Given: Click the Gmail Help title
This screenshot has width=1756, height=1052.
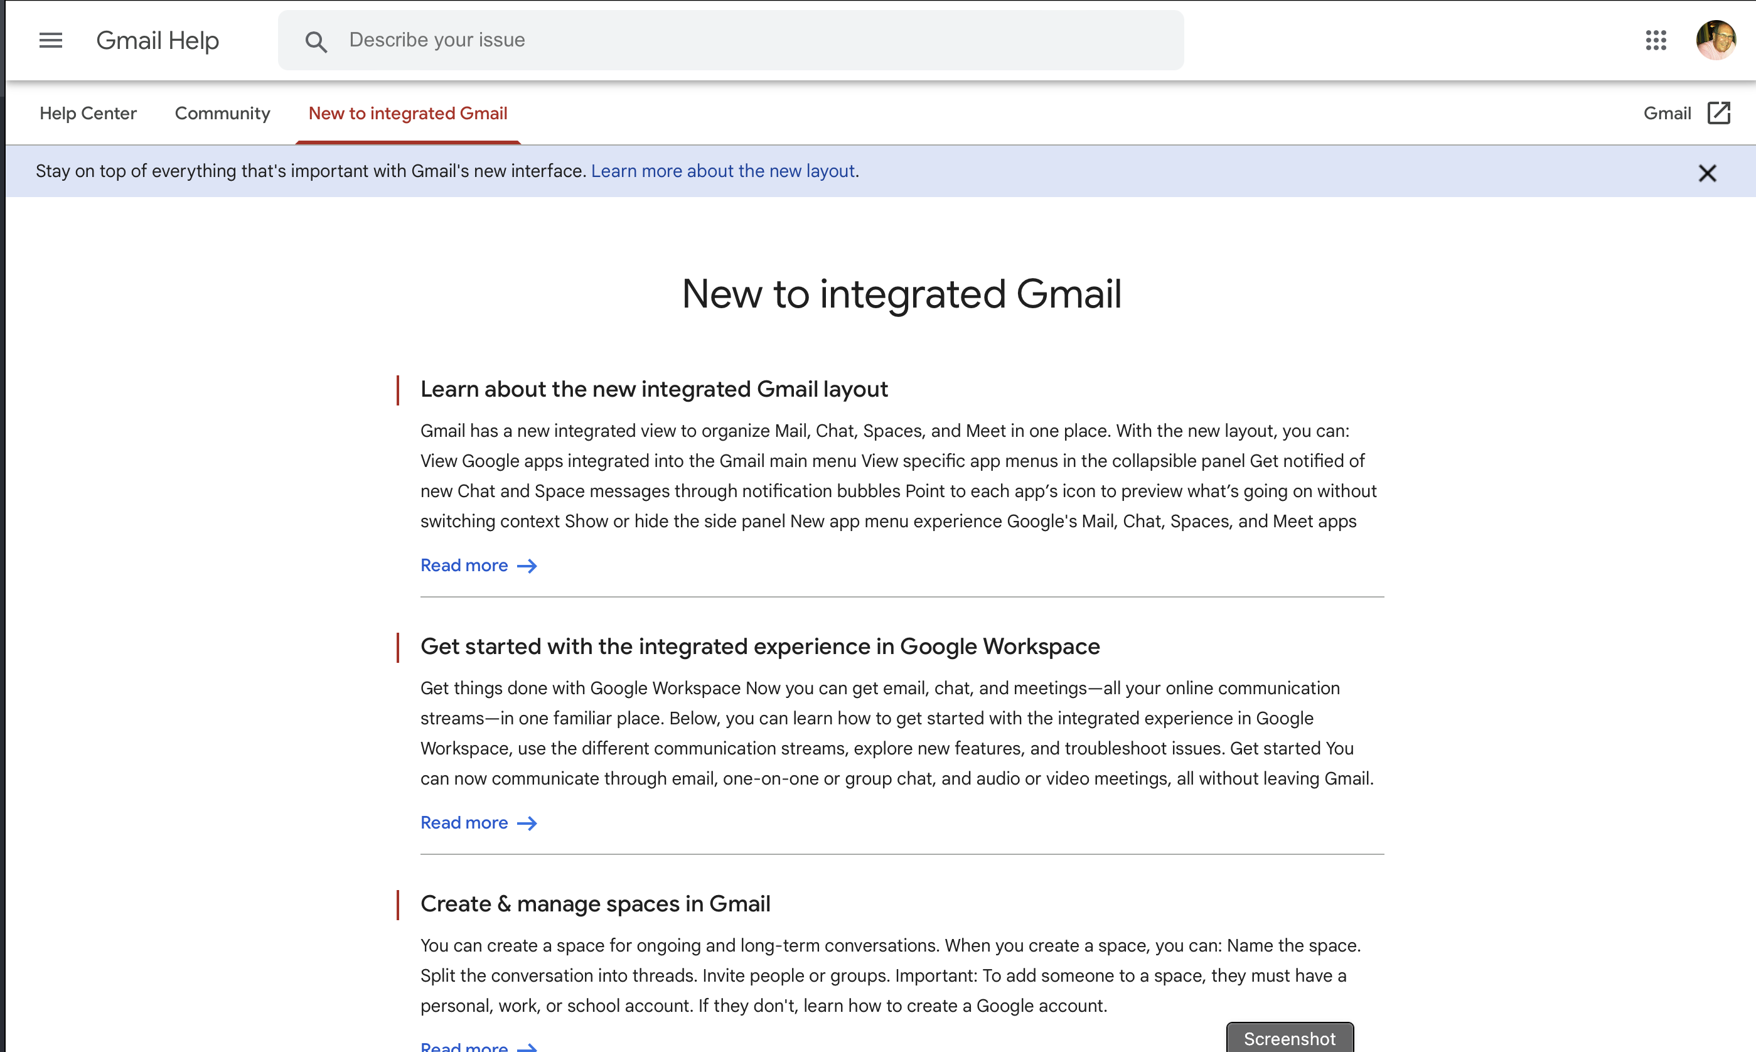Looking at the screenshot, I should [x=158, y=40].
